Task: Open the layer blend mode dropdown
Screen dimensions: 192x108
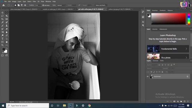Action: point(154,68)
